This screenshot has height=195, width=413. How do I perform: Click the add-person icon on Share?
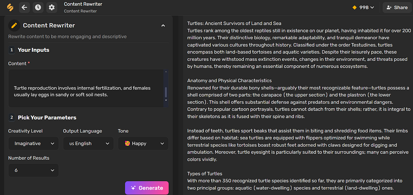pos(389,7)
